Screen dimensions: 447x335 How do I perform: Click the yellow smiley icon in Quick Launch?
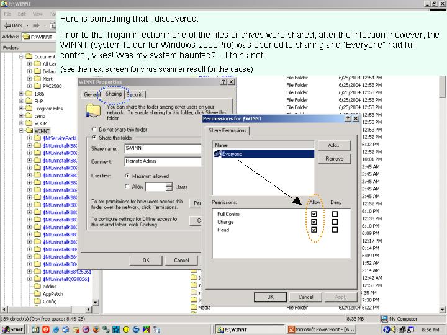126,329
